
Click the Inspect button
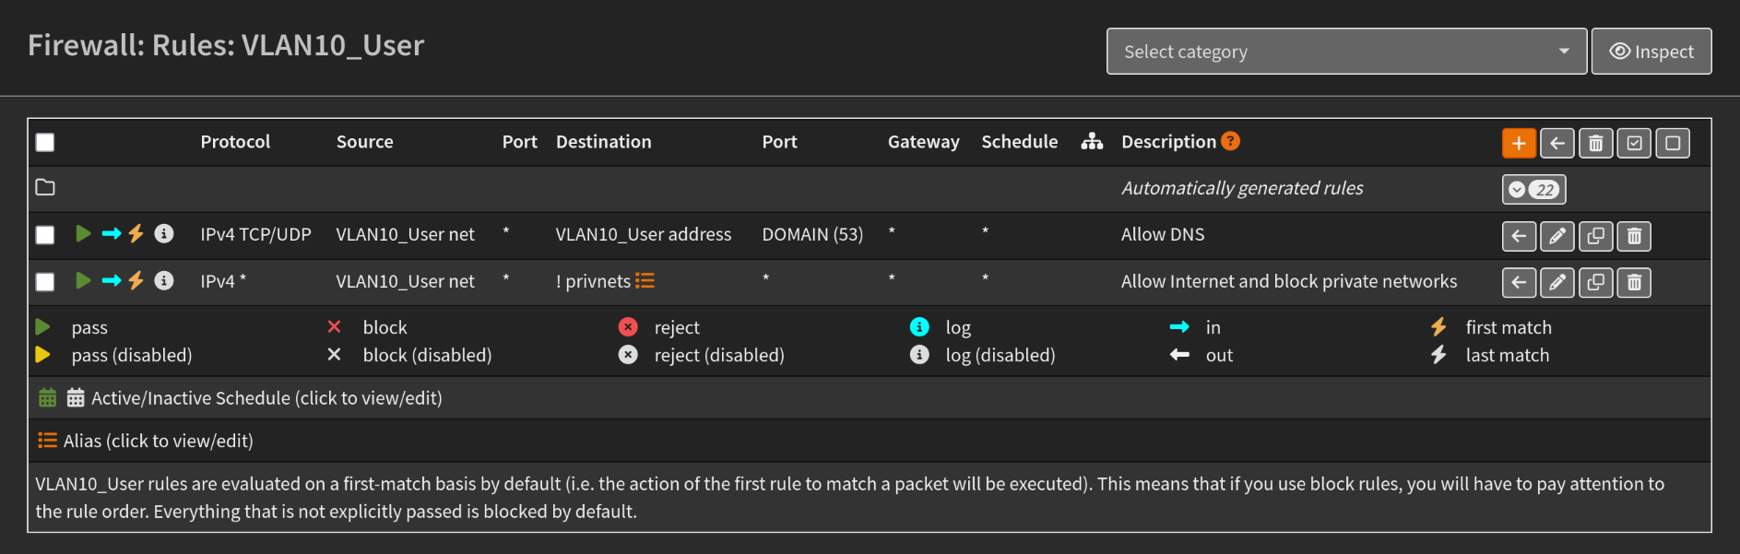coord(1651,52)
